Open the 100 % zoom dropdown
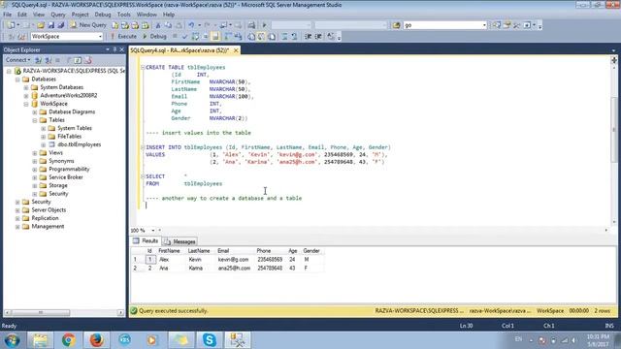This screenshot has height=349, width=621. pyautogui.click(x=153, y=231)
